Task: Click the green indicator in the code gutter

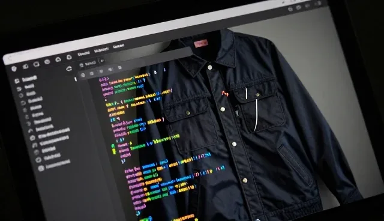Action: point(113,149)
